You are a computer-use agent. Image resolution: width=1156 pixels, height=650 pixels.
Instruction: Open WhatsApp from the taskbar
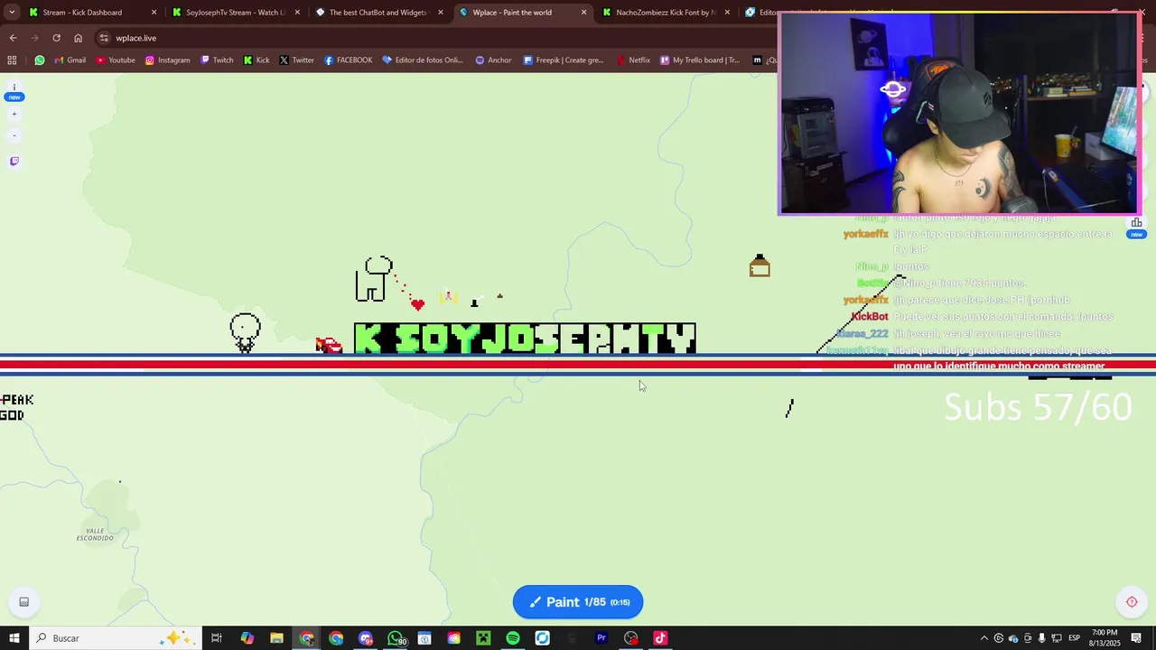coord(396,638)
